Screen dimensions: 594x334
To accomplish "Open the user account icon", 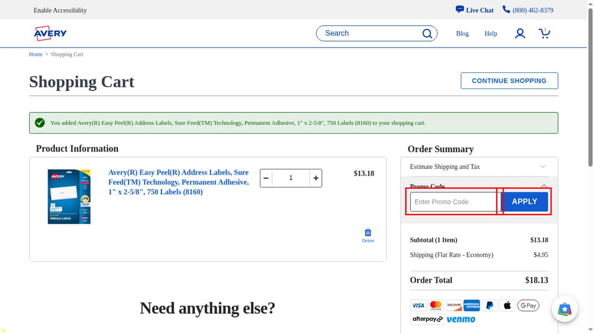I will click(x=520, y=33).
